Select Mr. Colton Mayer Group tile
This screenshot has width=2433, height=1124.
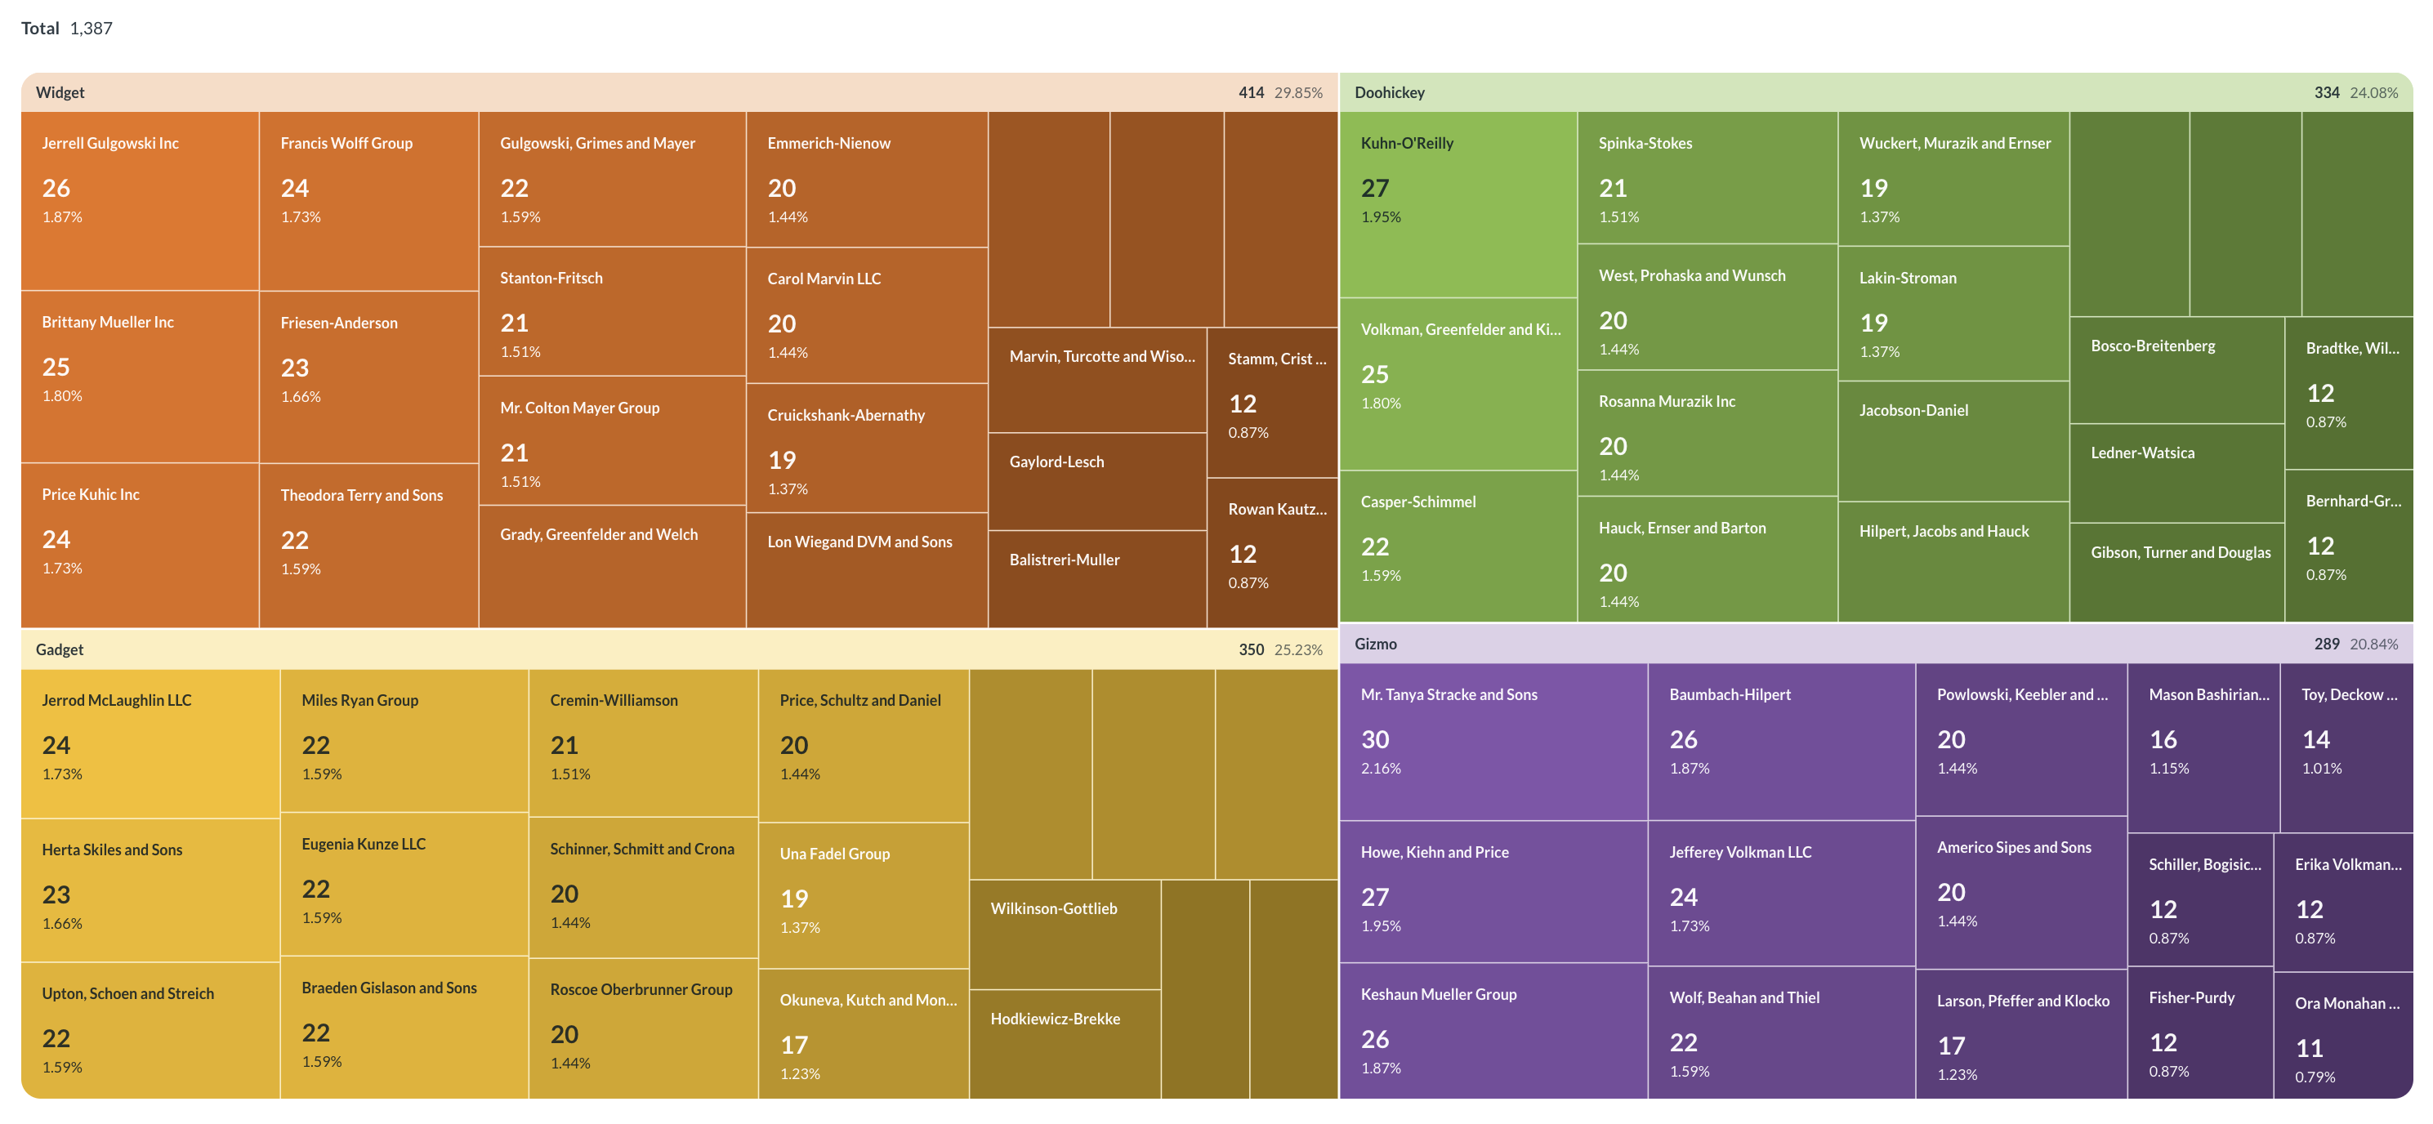tap(613, 441)
